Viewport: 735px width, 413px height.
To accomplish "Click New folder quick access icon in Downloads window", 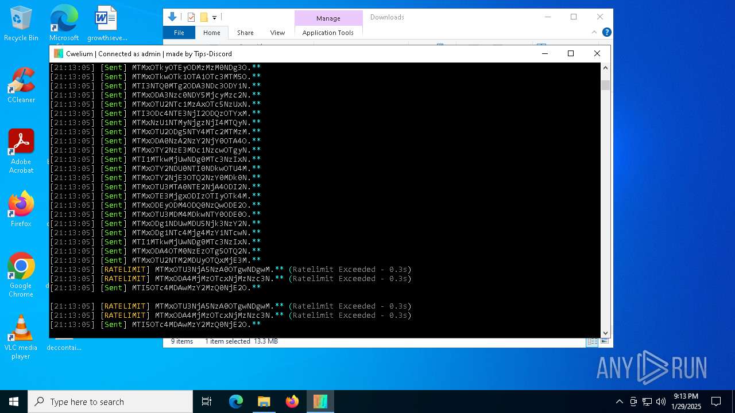I will click(204, 17).
